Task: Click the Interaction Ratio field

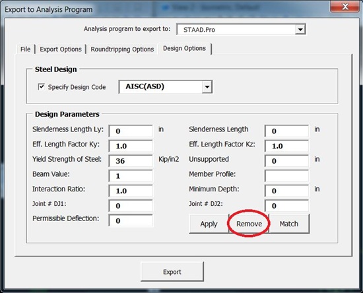Action: click(131, 191)
